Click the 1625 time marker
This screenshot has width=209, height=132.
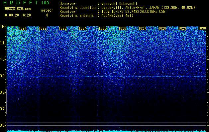[102, 28]
